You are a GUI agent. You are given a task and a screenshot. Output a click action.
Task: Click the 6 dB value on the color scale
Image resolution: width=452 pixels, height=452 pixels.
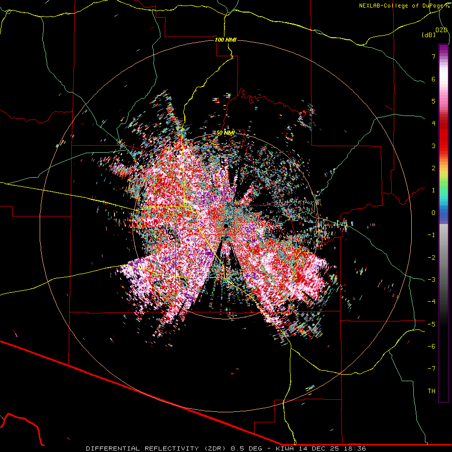pos(433,79)
